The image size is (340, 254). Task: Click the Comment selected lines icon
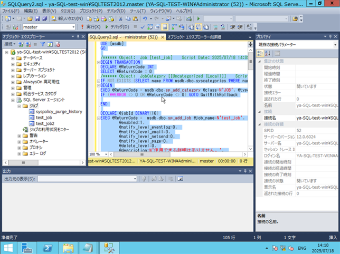(215, 27)
